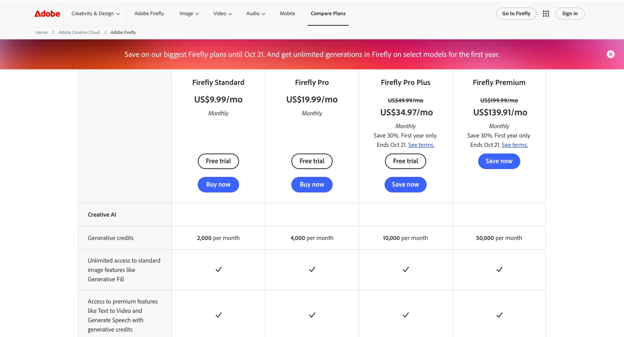Open the apps grid icon

coord(546,14)
